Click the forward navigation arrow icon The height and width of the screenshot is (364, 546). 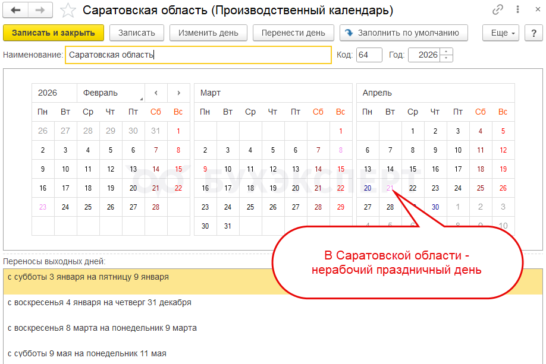point(40,10)
